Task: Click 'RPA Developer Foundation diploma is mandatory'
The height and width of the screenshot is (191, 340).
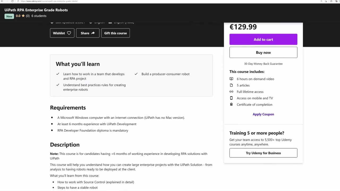Action: click(x=93, y=131)
